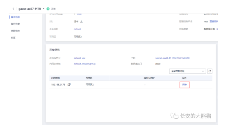
Task: Open the second sidebar tab for backup and restore
Action: pos(15,24)
